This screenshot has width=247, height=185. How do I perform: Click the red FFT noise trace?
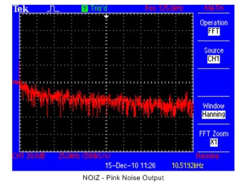[x=105, y=103]
